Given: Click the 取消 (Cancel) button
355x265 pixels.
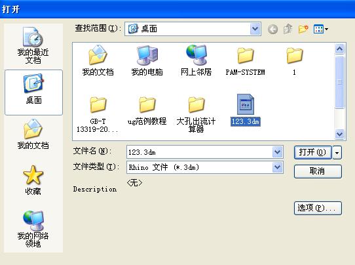Looking at the screenshot, I should click(x=318, y=171).
